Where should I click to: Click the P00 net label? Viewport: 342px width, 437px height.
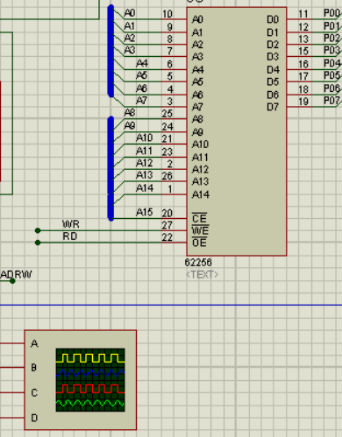[332, 13]
